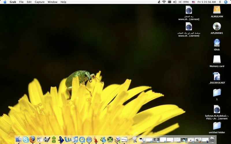The image size is (231, 144).
Task: Select the Memory card drive icon
Action: pos(217,59)
